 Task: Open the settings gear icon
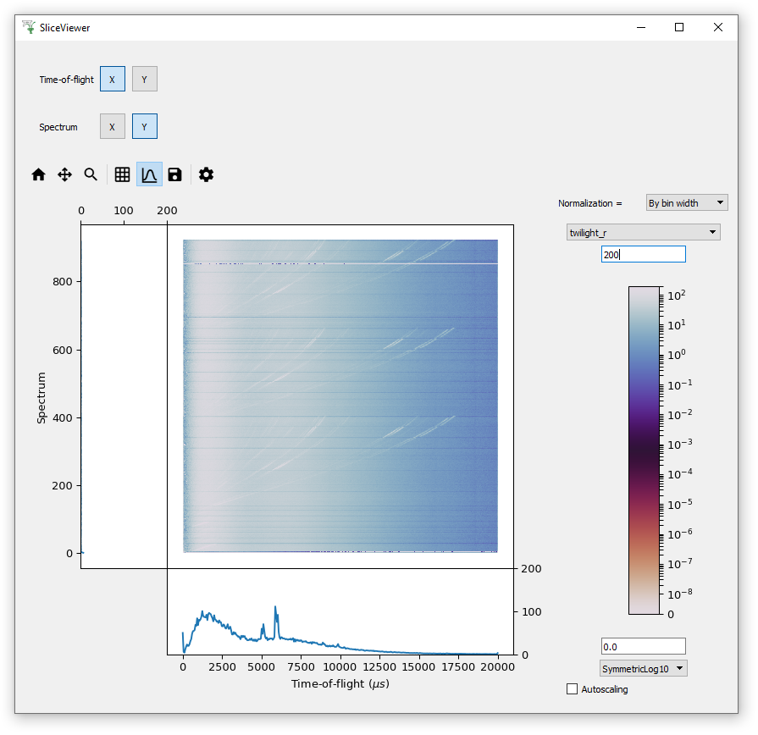point(206,174)
